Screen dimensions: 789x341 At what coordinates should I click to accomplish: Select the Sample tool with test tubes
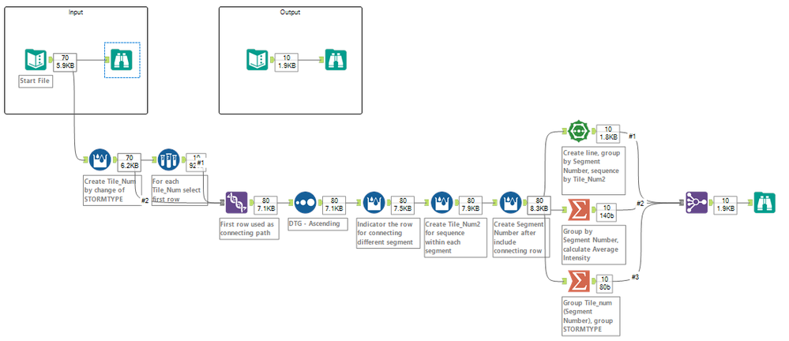coord(168,160)
